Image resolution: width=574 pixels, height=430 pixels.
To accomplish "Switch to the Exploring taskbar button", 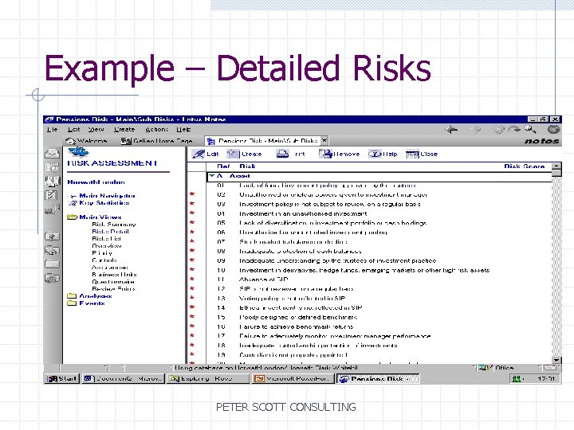I will (207, 379).
